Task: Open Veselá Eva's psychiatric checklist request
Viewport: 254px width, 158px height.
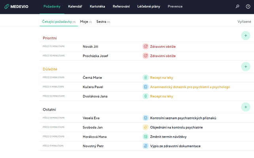Action: (183, 118)
